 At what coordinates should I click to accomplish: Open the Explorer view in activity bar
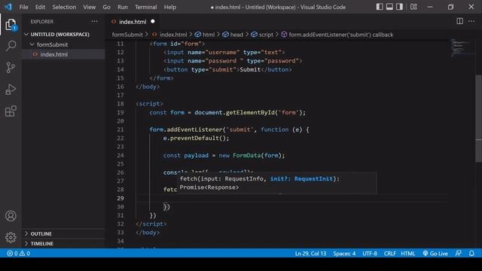coord(11,25)
